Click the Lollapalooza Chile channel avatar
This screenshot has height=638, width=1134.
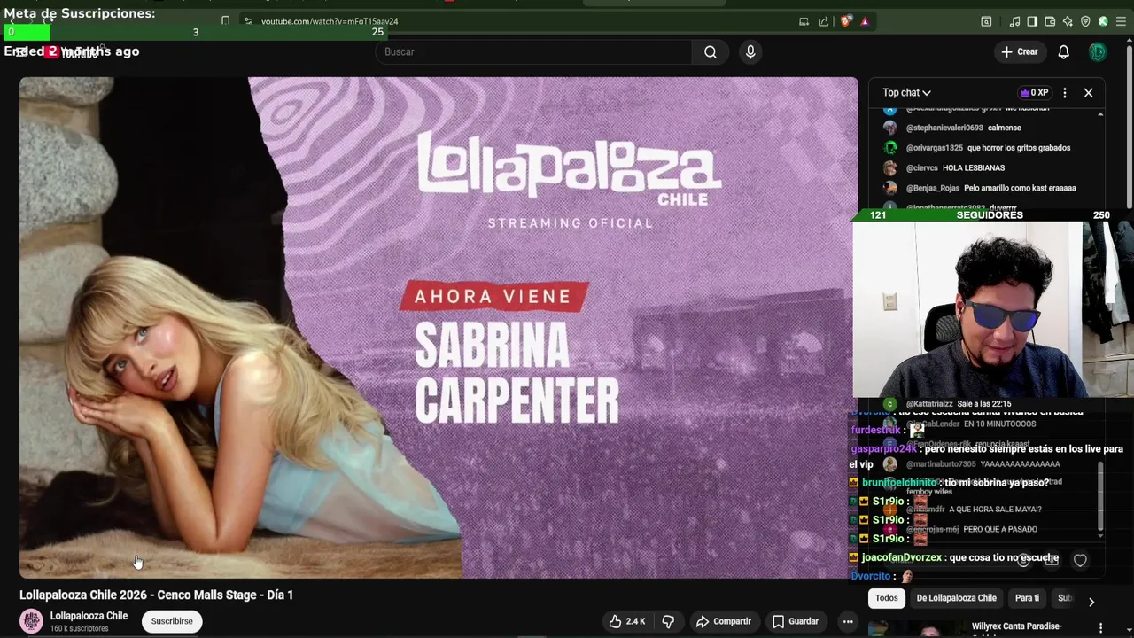32,621
